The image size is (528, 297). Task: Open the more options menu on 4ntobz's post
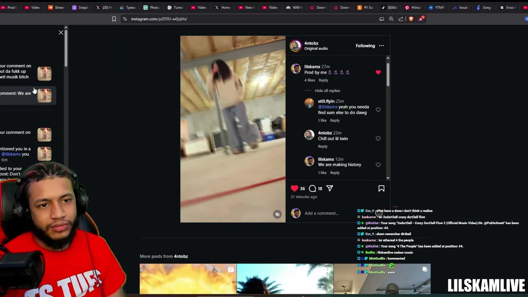[x=381, y=46]
